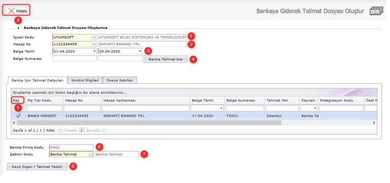This screenshot has height=183, width=390.
Task: Switch to the Dosya Satırları tab
Action: (x=121, y=80)
